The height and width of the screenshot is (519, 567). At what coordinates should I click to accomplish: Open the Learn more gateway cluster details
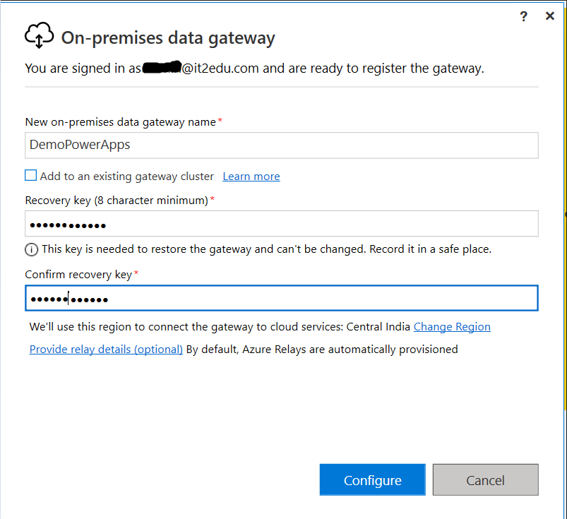251,176
